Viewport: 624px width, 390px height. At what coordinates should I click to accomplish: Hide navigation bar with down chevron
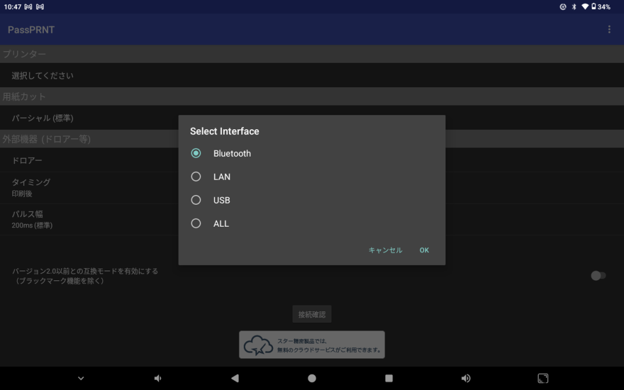[x=81, y=378]
